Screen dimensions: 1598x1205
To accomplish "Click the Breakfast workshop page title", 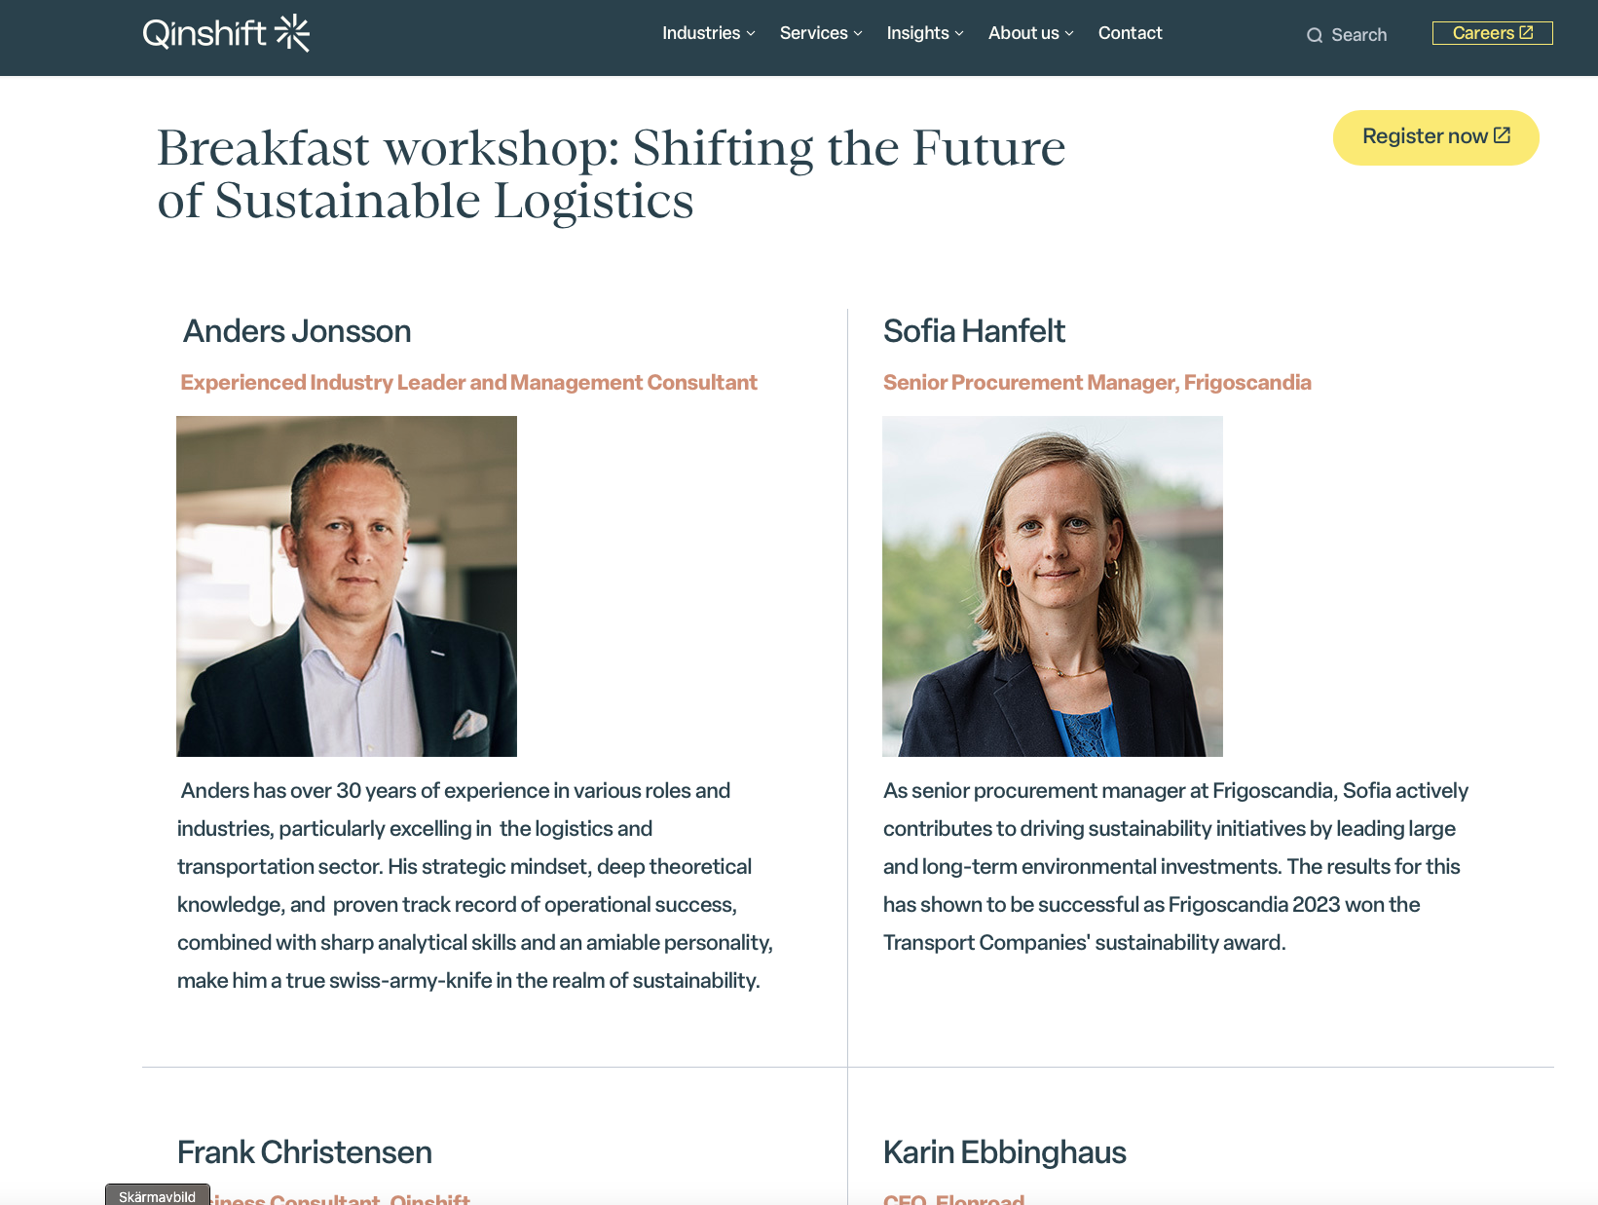I will pos(611,174).
